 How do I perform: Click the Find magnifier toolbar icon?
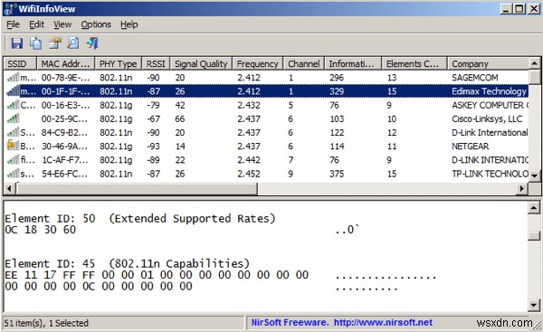coord(73,43)
